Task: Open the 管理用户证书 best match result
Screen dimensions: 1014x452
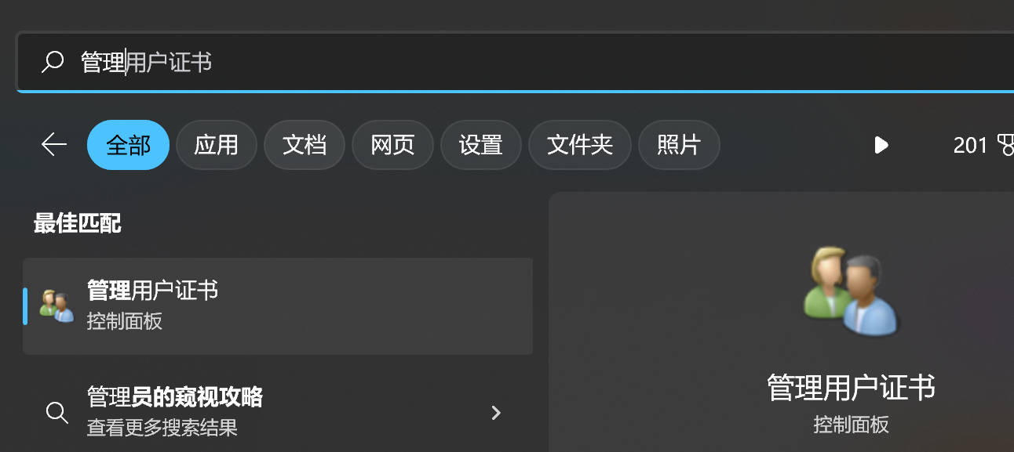Action: (x=278, y=306)
